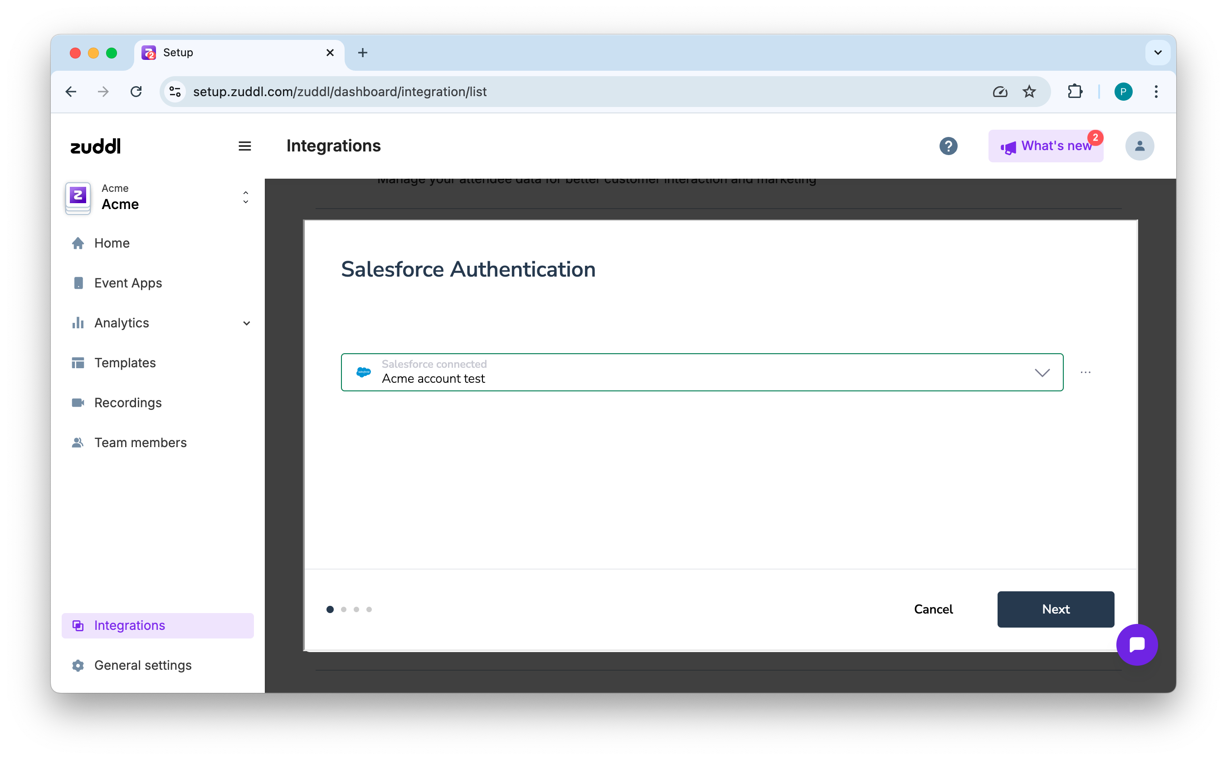1227x760 pixels.
Task: Bookmark page with the star icon
Action: point(1029,92)
